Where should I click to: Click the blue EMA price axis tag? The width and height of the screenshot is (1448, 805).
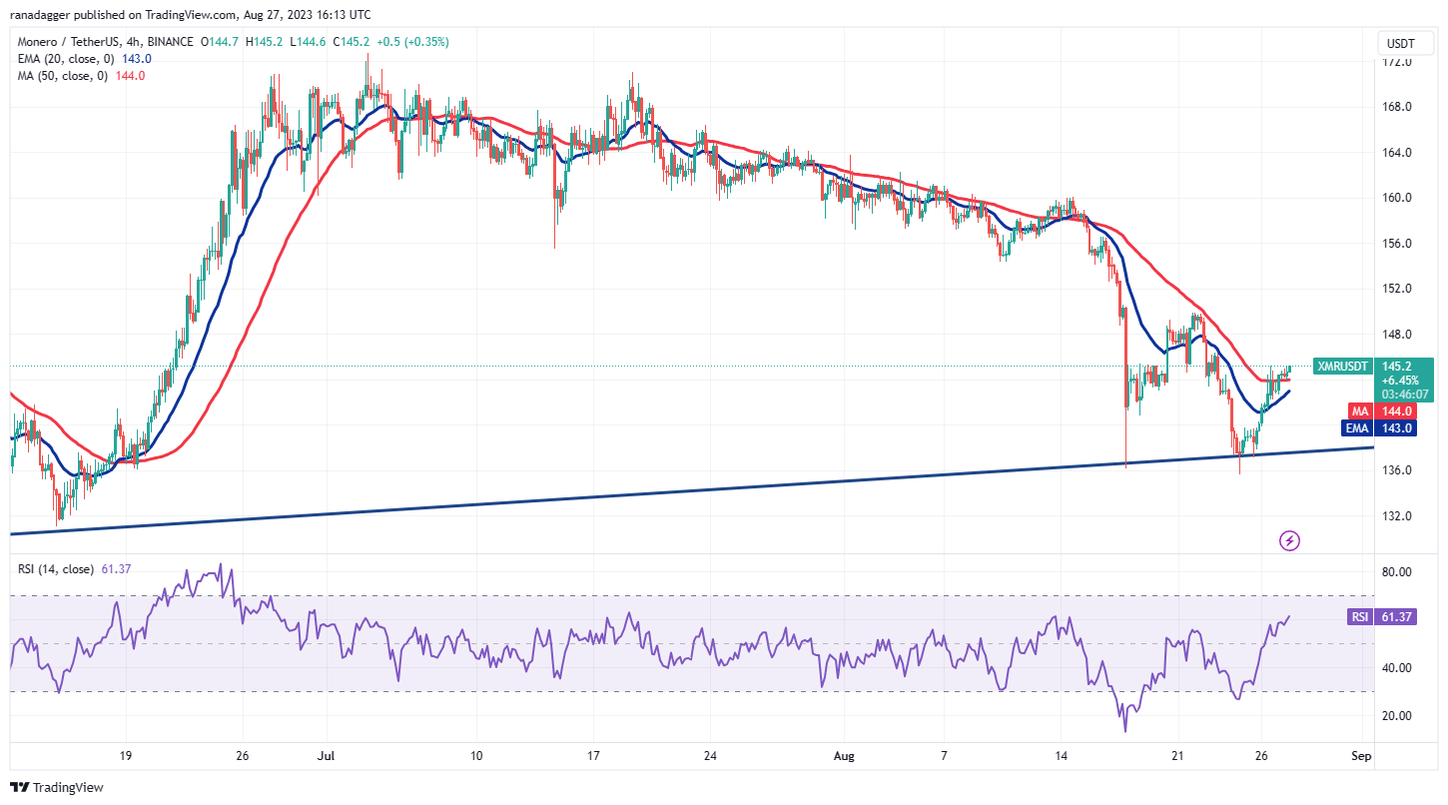1357,428
